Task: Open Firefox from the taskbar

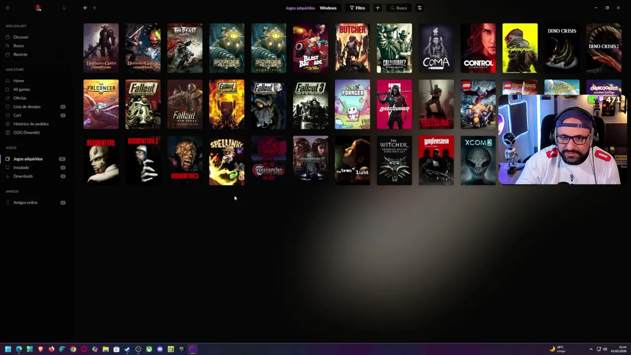Action: pos(51,349)
